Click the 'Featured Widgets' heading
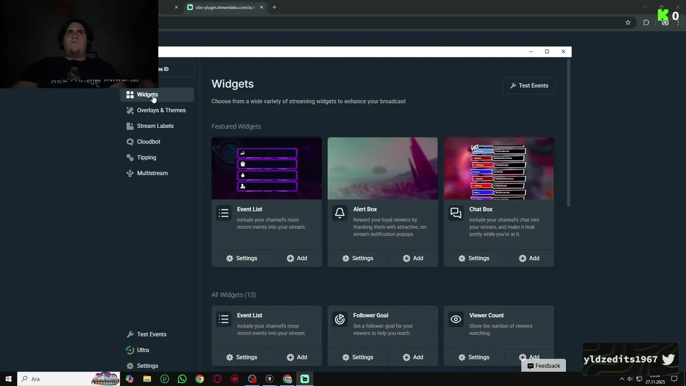 pos(236,127)
